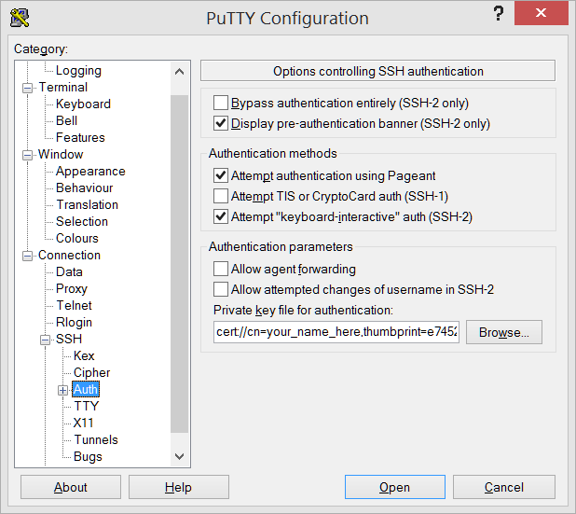Open the Colours category
576x514 pixels.
tap(77, 238)
